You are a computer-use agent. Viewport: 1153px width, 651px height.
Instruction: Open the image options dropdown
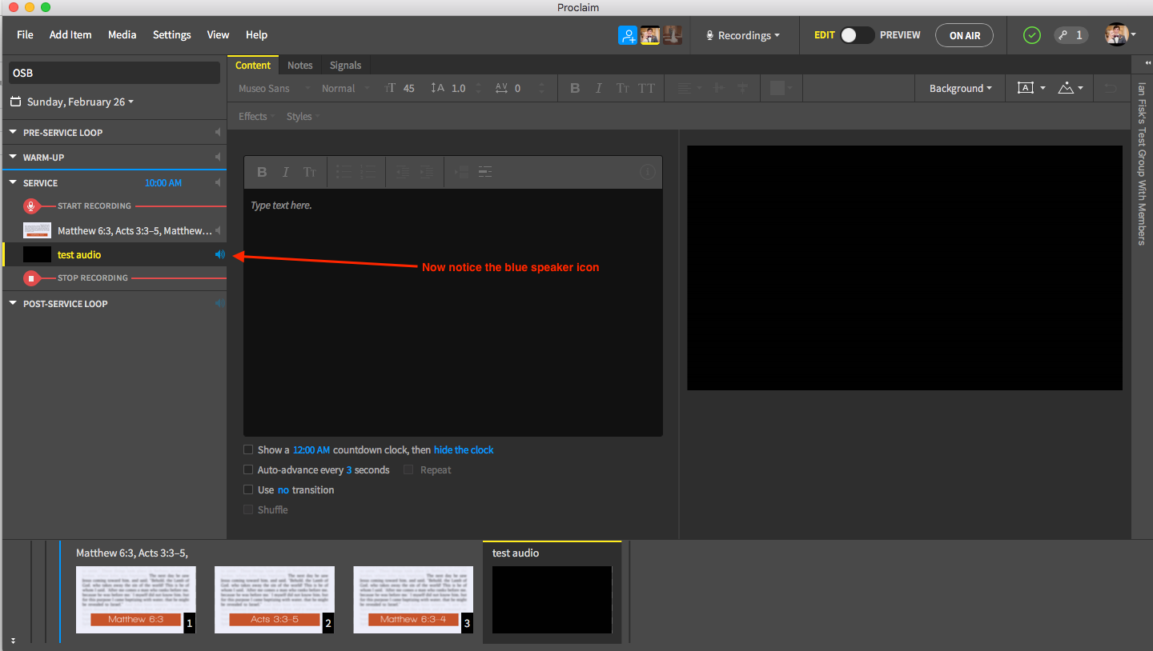coord(1071,89)
